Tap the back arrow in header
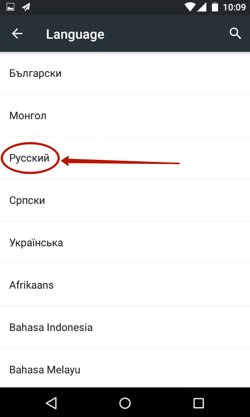 click(x=17, y=33)
